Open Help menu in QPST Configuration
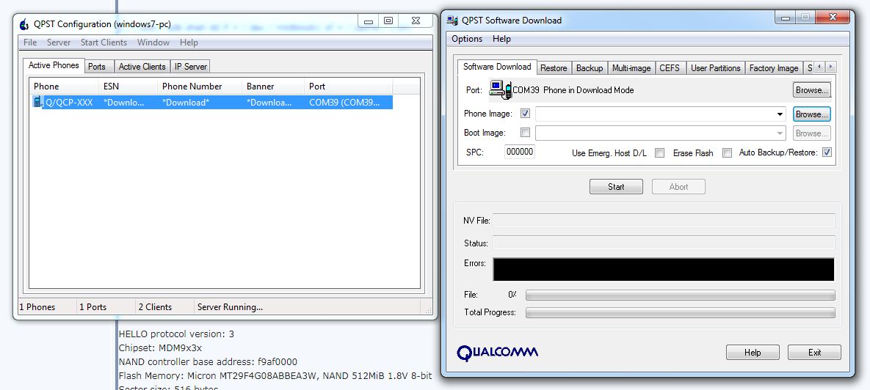 [189, 43]
